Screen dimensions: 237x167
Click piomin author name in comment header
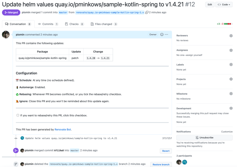point(20,35)
